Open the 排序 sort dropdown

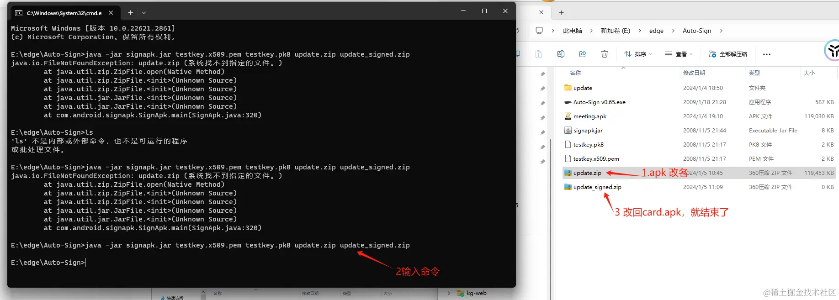[638, 54]
